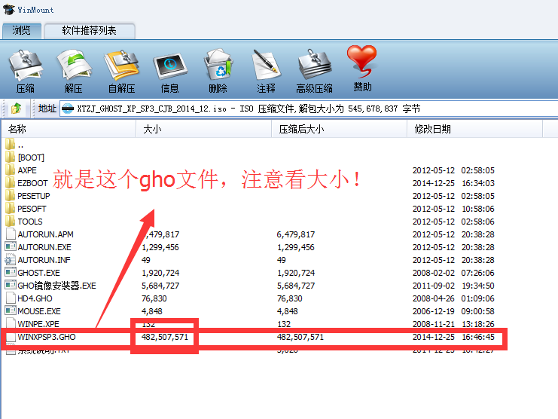The image size is (558, 419).
Task: Click the up-folder arrow beside address bar
Action: 17,109
